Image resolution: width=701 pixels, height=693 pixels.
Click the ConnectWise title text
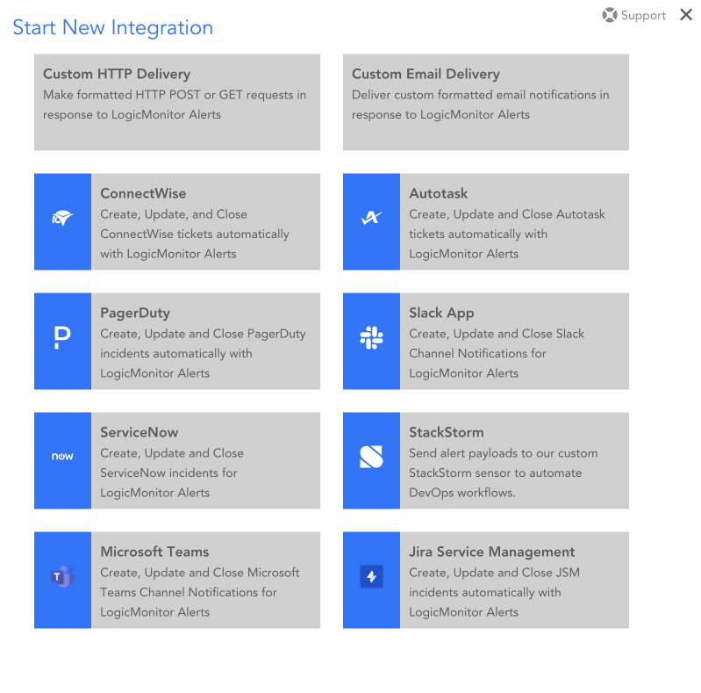[x=143, y=193]
